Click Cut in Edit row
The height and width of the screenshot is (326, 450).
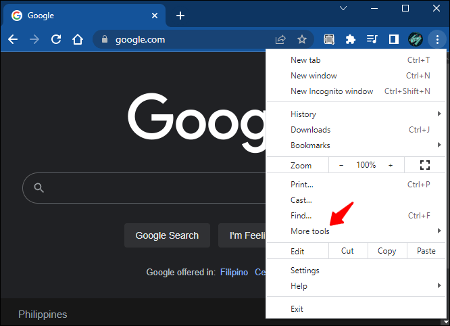[348, 251]
